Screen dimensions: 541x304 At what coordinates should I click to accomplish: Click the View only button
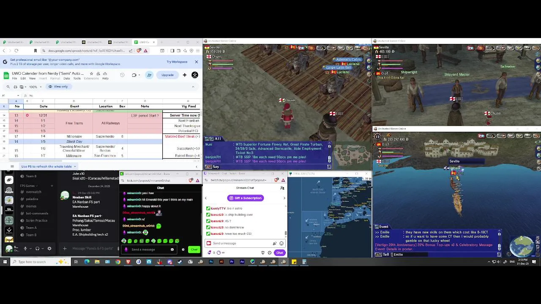click(58, 87)
